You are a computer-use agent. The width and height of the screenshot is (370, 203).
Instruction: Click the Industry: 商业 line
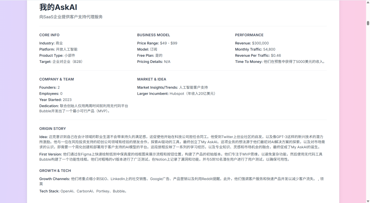tap(51, 43)
